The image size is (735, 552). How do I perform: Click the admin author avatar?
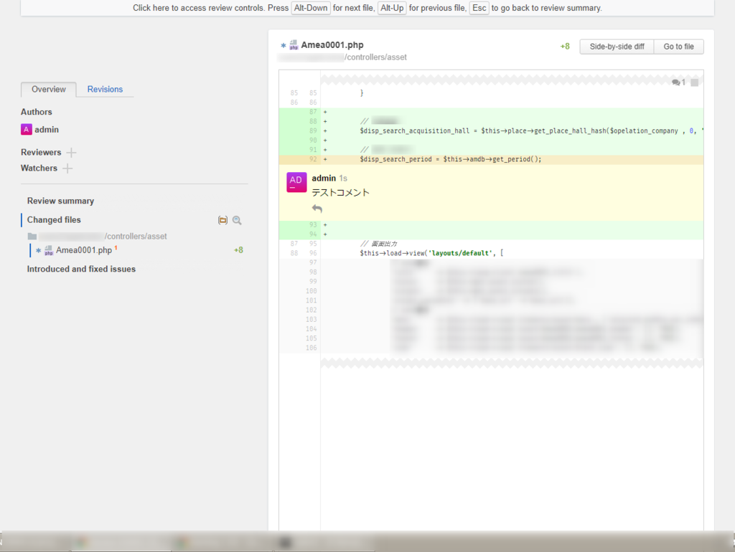[x=27, y=129]
